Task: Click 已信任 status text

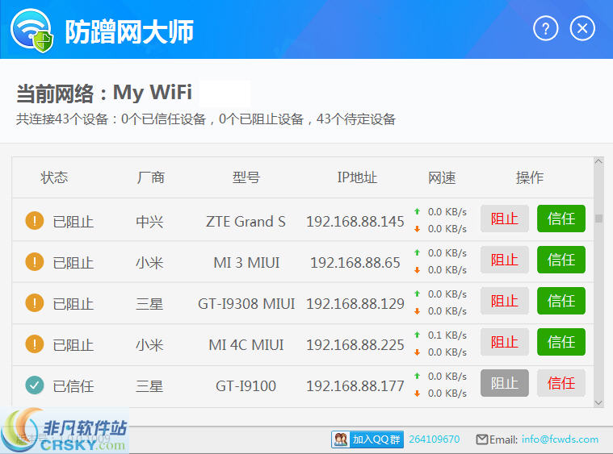Action: point(73,386)
